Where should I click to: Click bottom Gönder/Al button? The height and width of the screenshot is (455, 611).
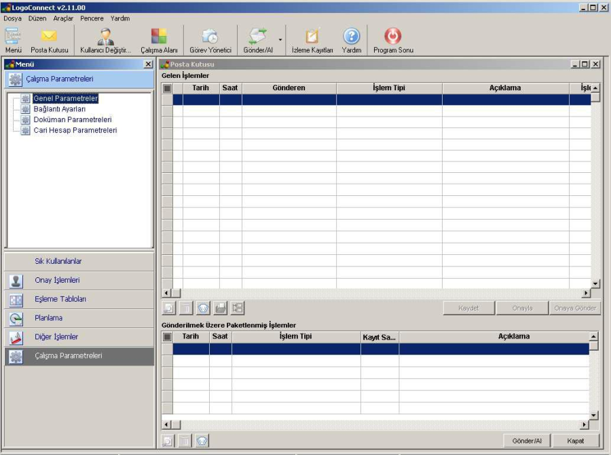point(527,441)
